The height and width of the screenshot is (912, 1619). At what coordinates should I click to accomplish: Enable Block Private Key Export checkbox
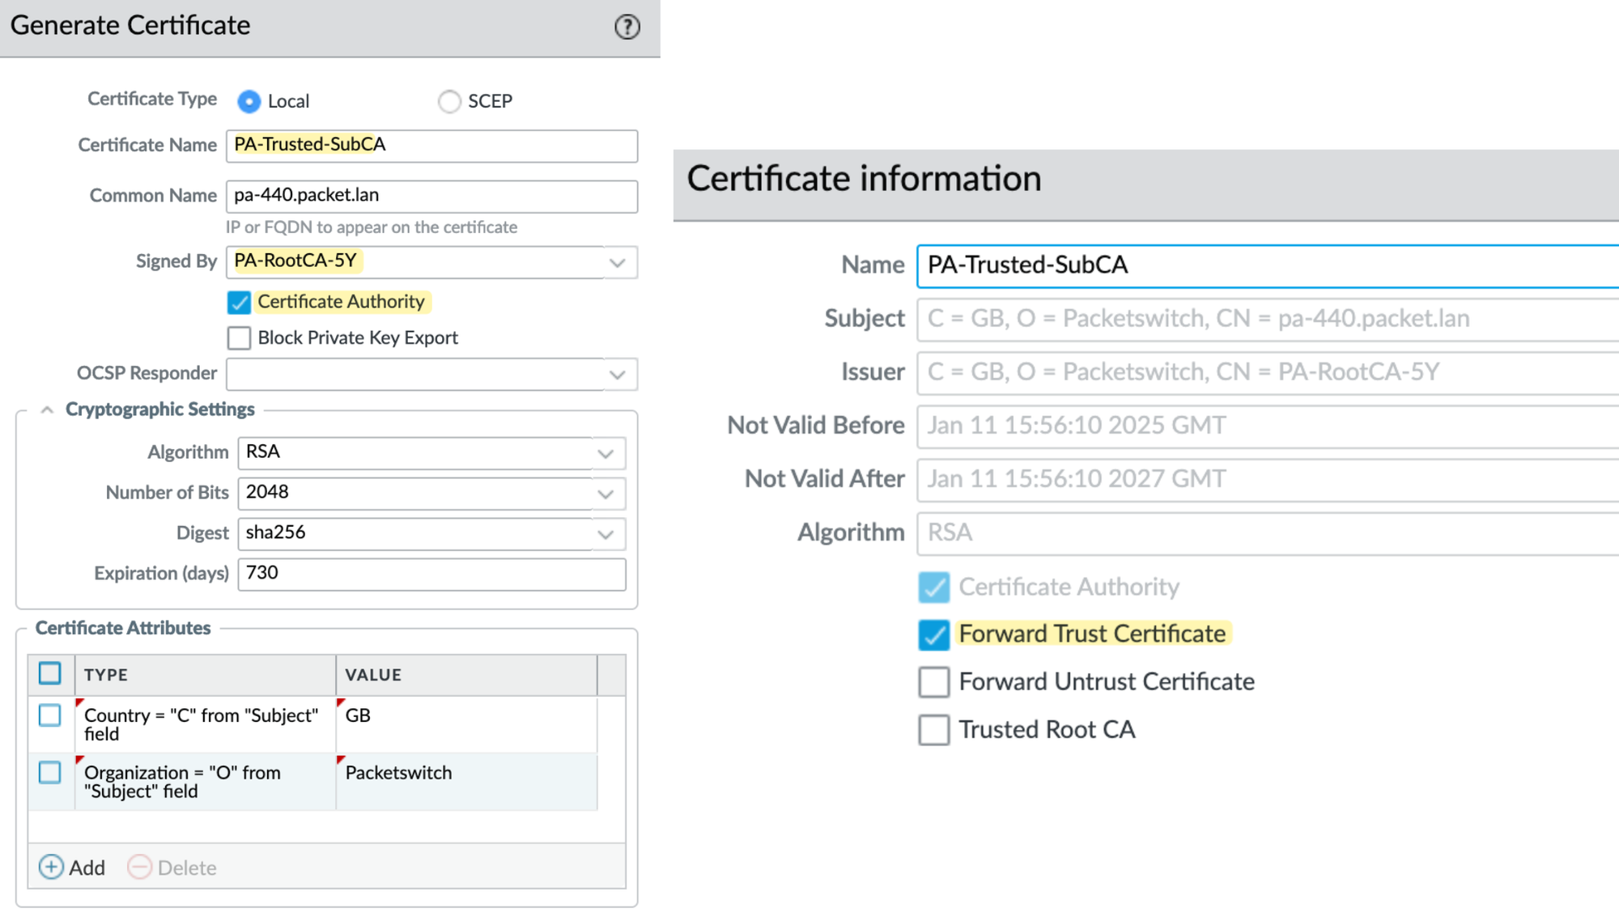pos(239,338)
